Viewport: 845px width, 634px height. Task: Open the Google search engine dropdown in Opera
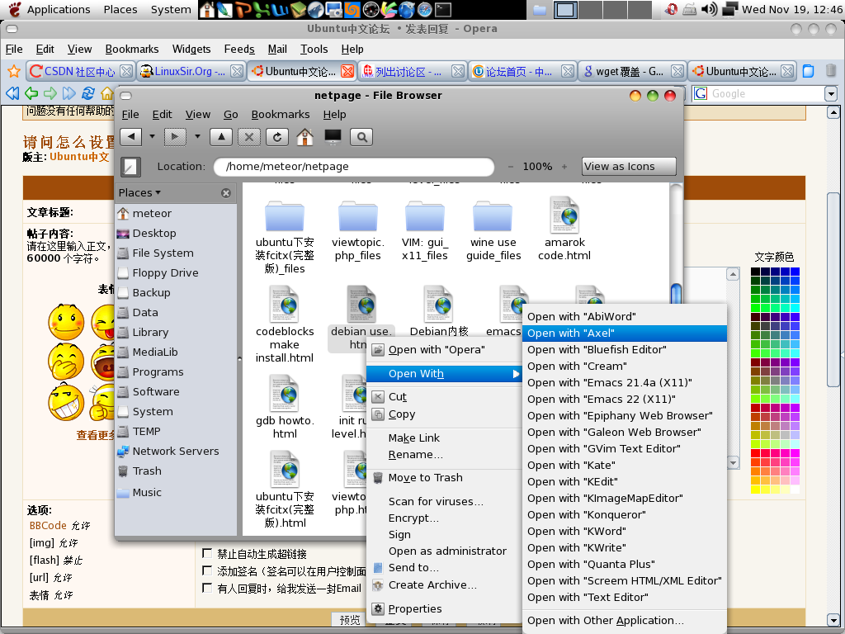[x=831, y=94]
